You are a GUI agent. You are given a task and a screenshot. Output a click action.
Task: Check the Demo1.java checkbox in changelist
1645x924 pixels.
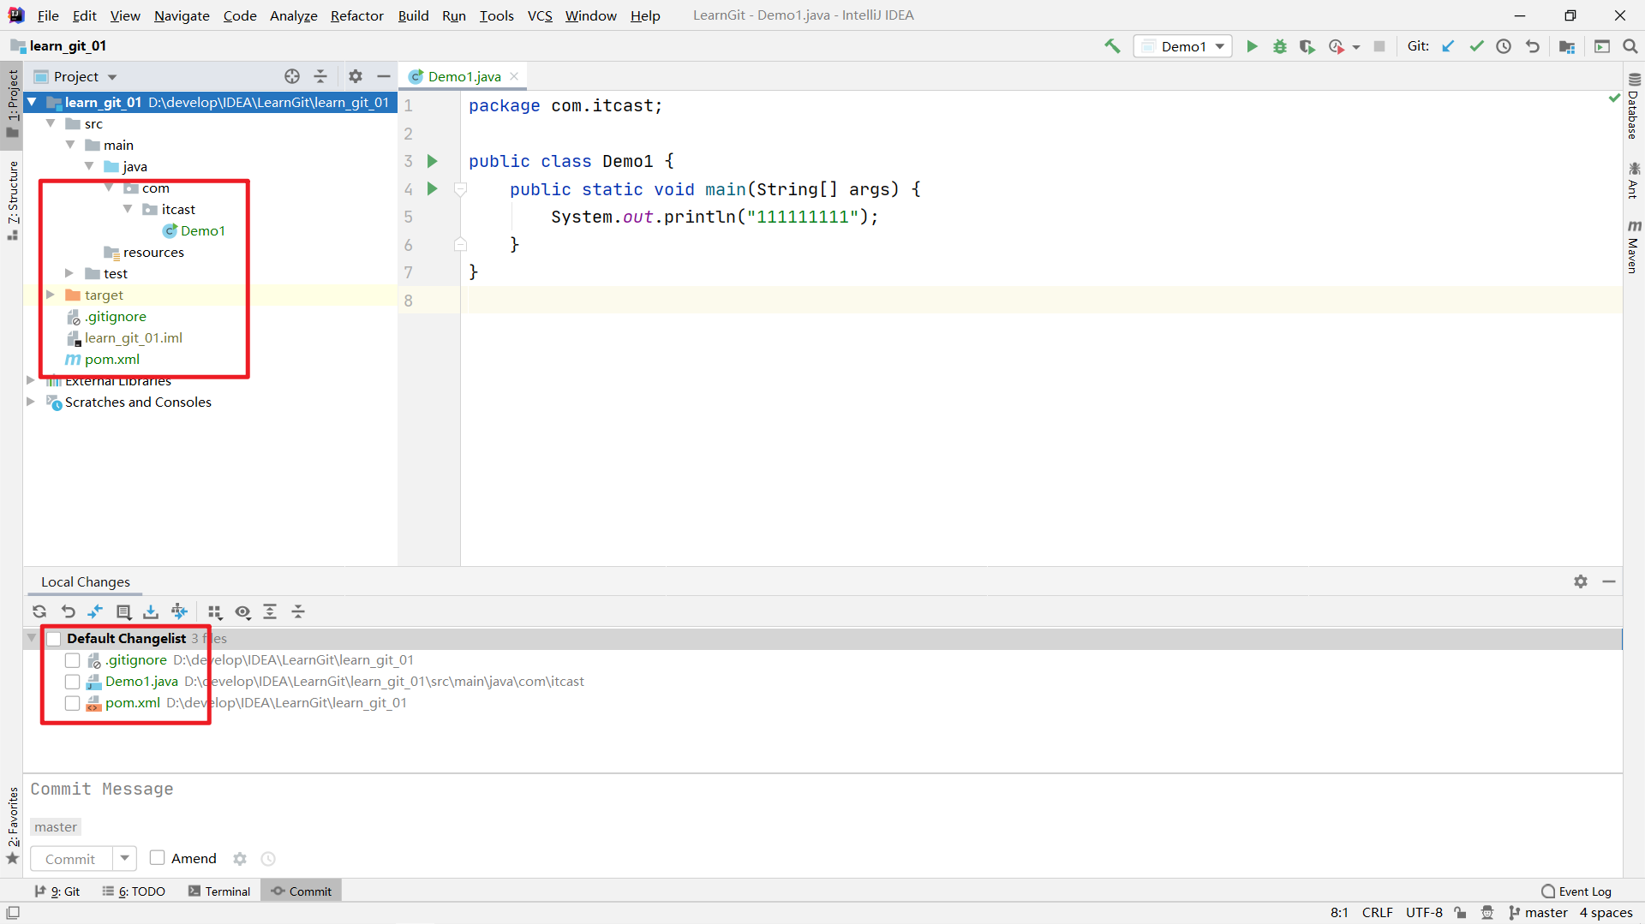pos(73,682)
